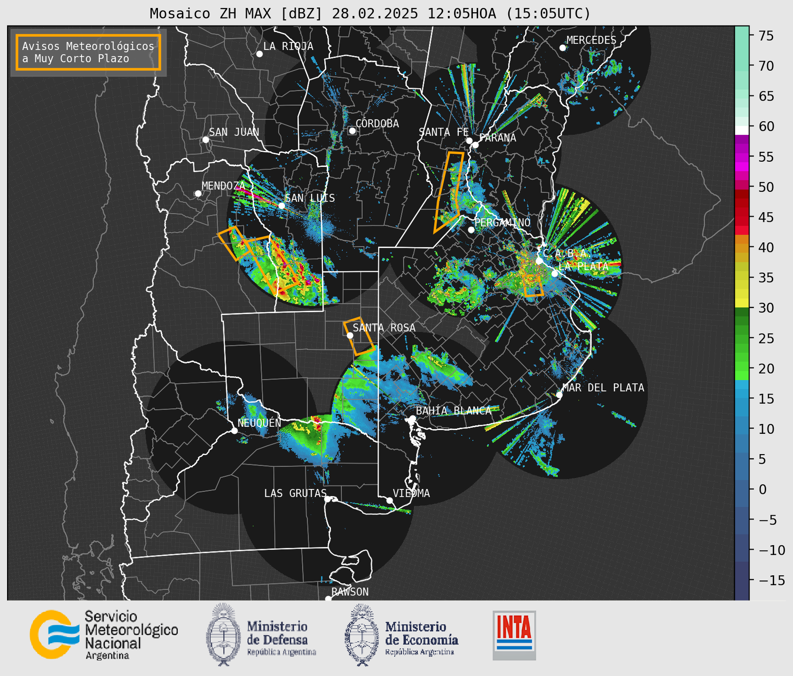The image size is (793, 676).
Task: Click the PARANÁ city marker dot
Action: point(475,145)
